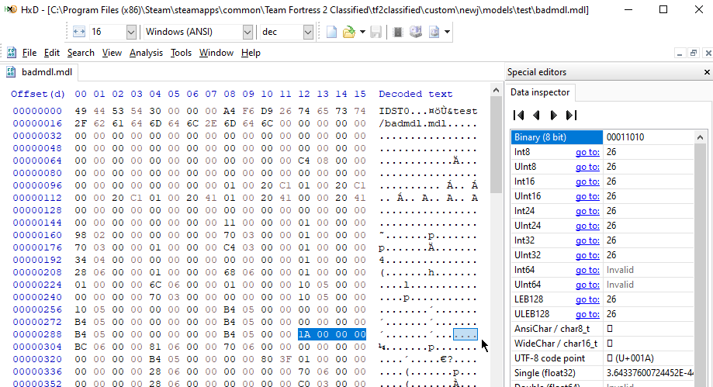Click the open file folder icon

(x=349, y=32)
